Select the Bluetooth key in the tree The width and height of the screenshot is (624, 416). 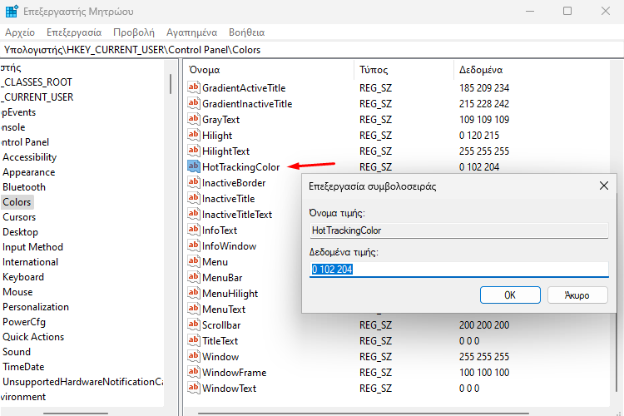[x=24, y=187]
